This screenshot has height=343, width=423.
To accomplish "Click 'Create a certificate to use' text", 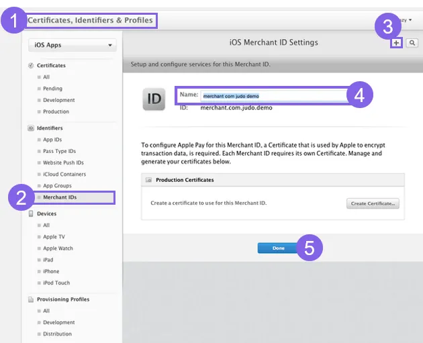I will coord(209,203).
